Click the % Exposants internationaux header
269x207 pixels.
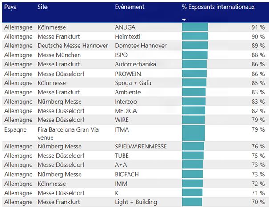(x=218, y=7)
